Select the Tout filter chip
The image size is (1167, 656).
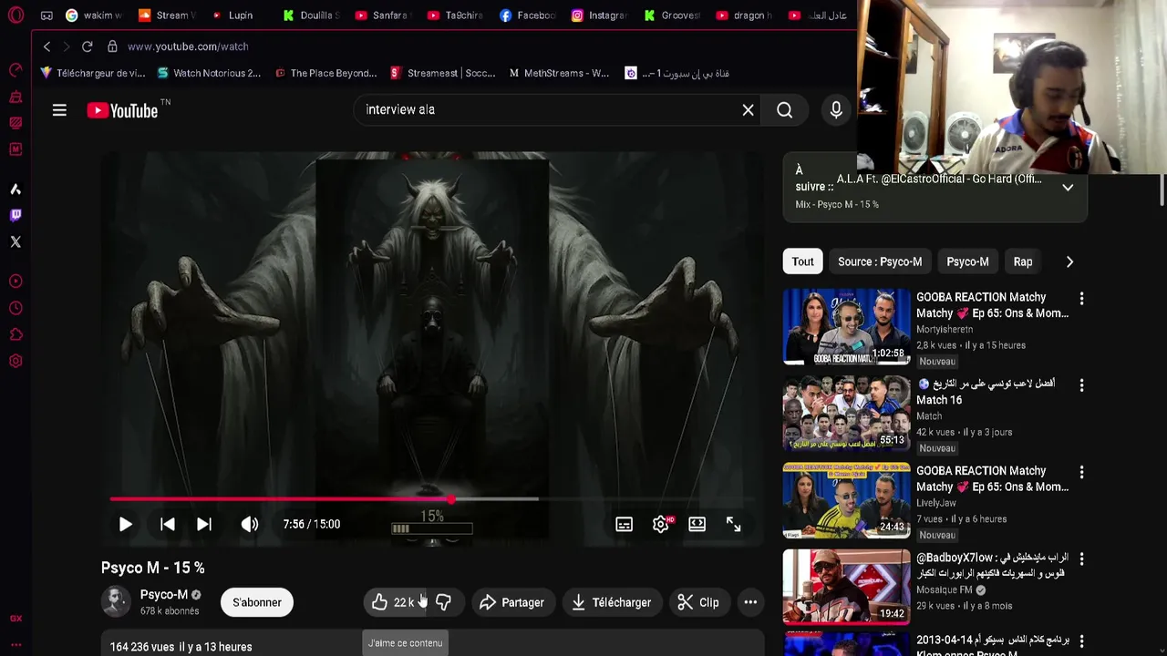(x=802, y=261)
